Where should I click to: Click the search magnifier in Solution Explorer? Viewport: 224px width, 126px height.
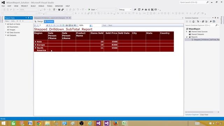point(216,25)
